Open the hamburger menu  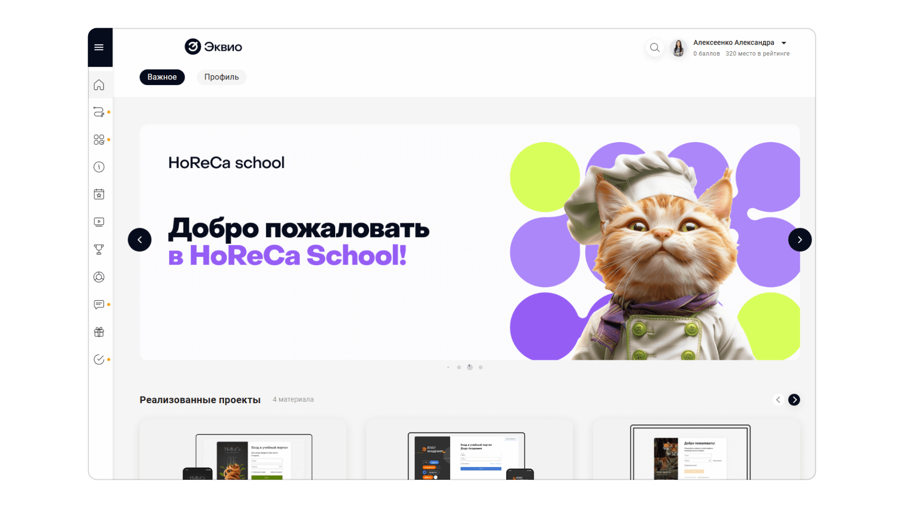click(99, 48)
